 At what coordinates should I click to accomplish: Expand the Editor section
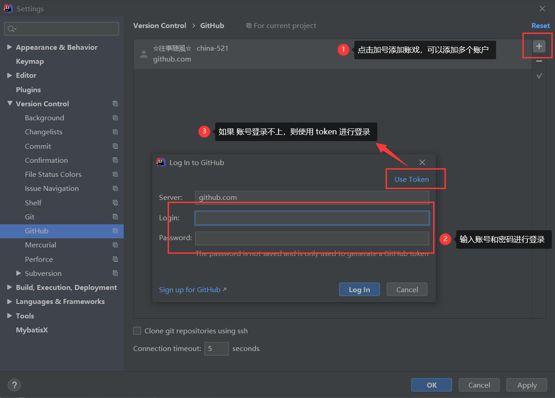(10, 76)
